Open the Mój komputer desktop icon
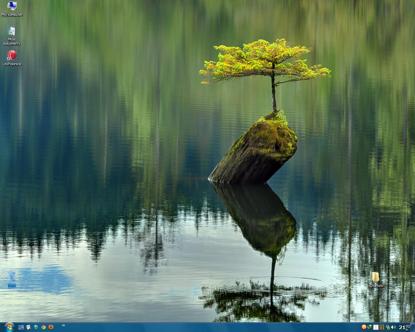The width and height of the screenshot is (415, 332). [x=12, y=6]
